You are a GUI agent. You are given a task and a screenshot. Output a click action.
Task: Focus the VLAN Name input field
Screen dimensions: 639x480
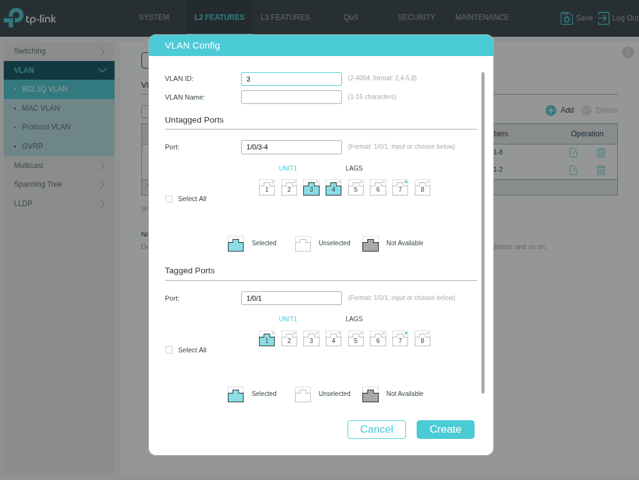coord(291,97)
